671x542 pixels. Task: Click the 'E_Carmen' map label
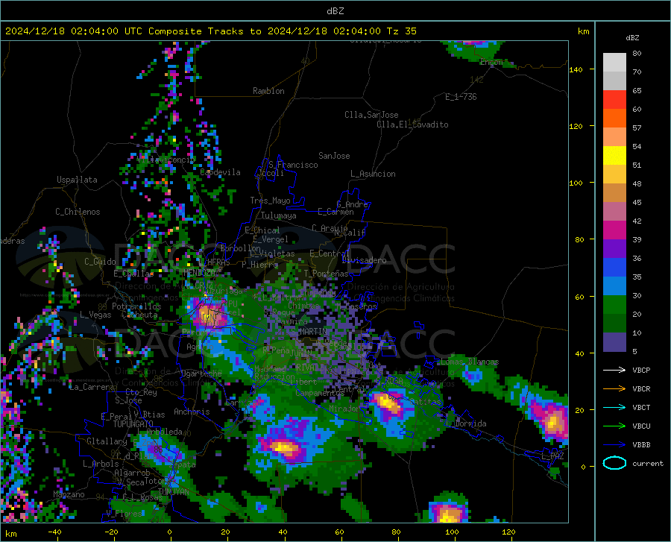coord(336,212)
